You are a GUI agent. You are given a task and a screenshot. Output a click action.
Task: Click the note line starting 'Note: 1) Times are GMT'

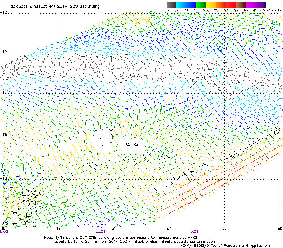tap(121, 238)
